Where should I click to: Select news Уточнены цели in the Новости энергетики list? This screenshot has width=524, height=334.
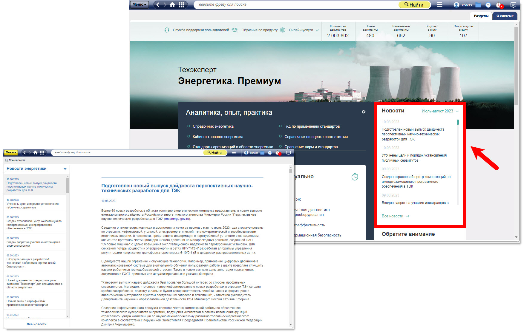pos(34,204)
